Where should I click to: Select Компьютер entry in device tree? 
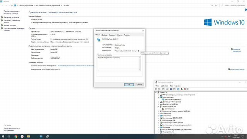[x=166, y=116]
